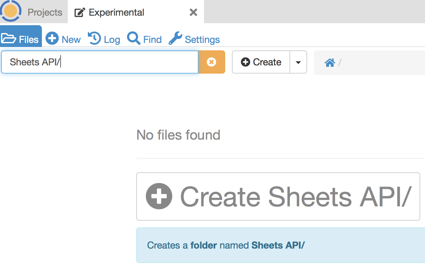Focus the 'Sheets API/' filename input field
The width and height of the screenshot is (425, 269).
(x=100, y=62)
